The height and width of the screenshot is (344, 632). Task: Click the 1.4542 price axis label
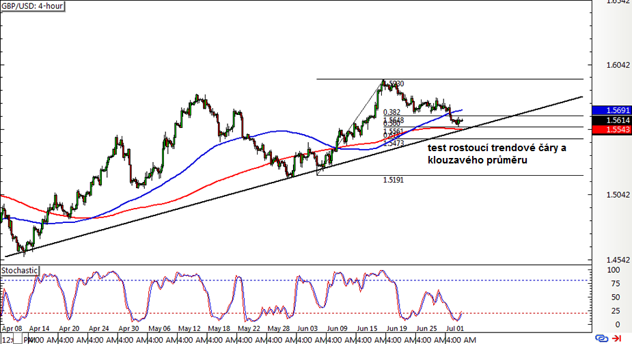(x=618, y=260)
